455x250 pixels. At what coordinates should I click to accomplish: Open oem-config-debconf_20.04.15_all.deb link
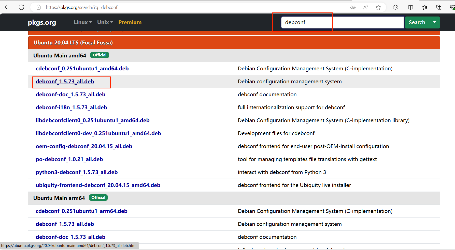84,146
